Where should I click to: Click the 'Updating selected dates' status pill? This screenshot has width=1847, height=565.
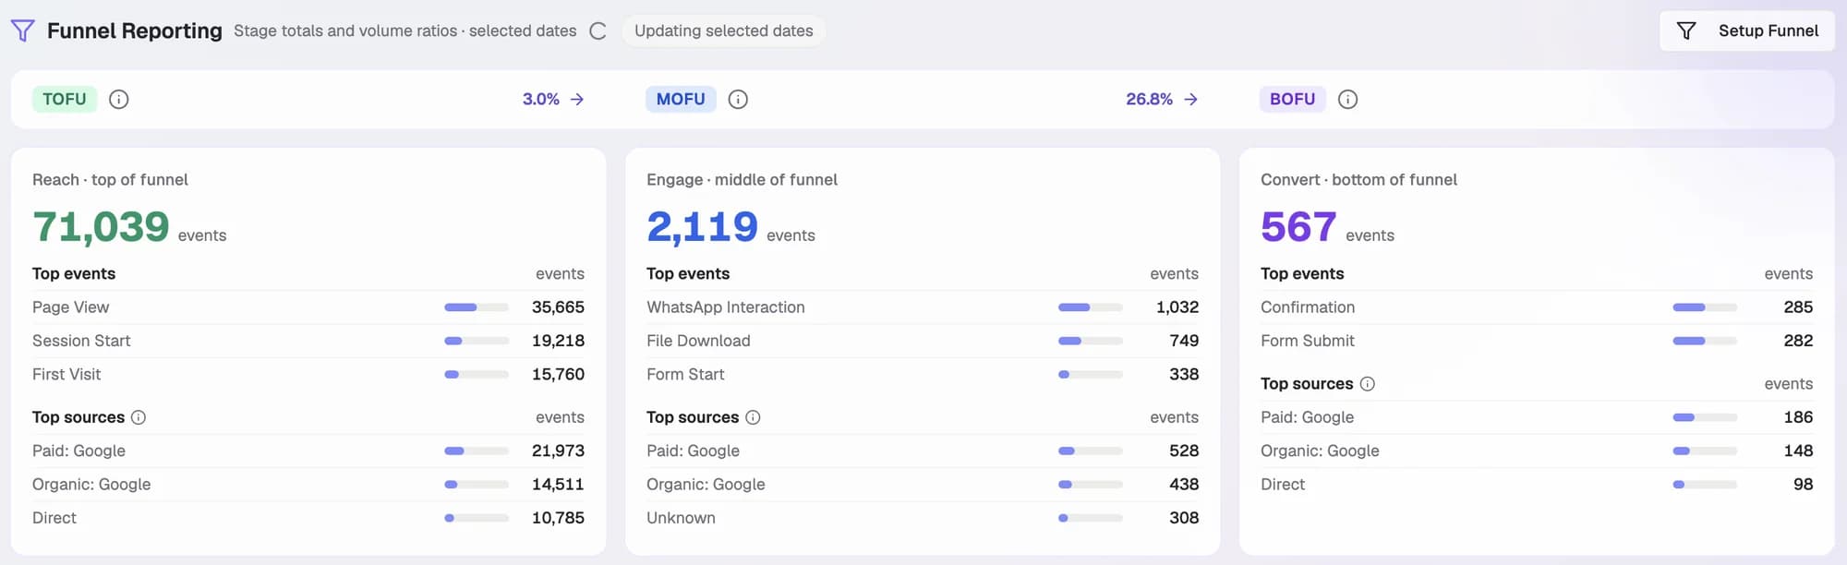723,30
